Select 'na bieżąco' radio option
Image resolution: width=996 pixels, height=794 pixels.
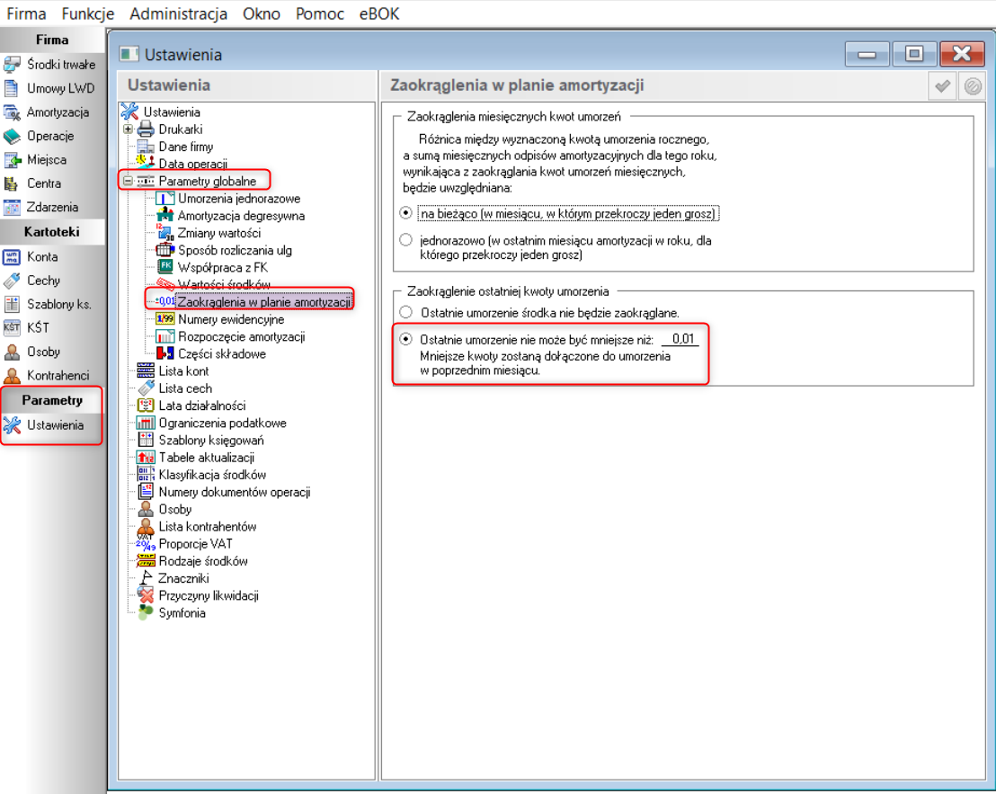[x=406, y=213]
